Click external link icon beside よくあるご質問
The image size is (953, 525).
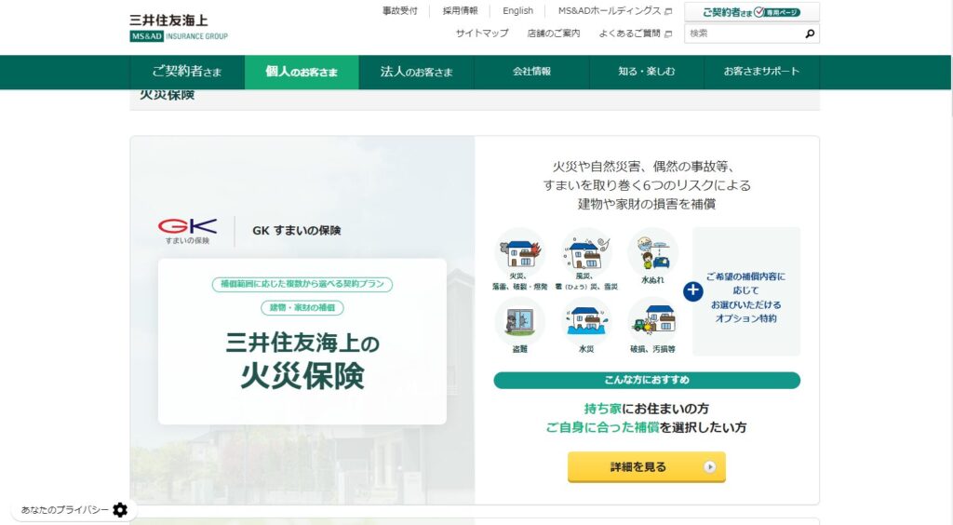[x=668, y=34]
